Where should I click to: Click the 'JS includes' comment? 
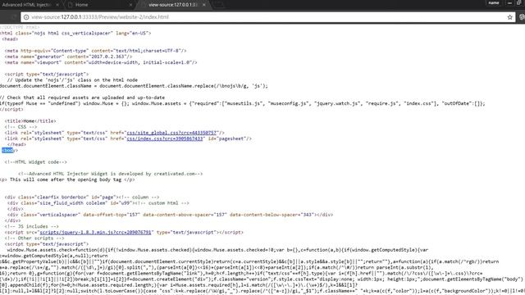coord(32,226)
